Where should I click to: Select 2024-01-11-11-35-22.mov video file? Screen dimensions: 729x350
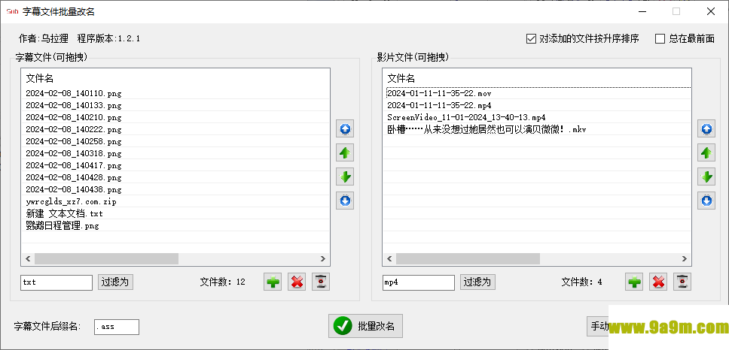pyautogui.click(x=538, y=93)
